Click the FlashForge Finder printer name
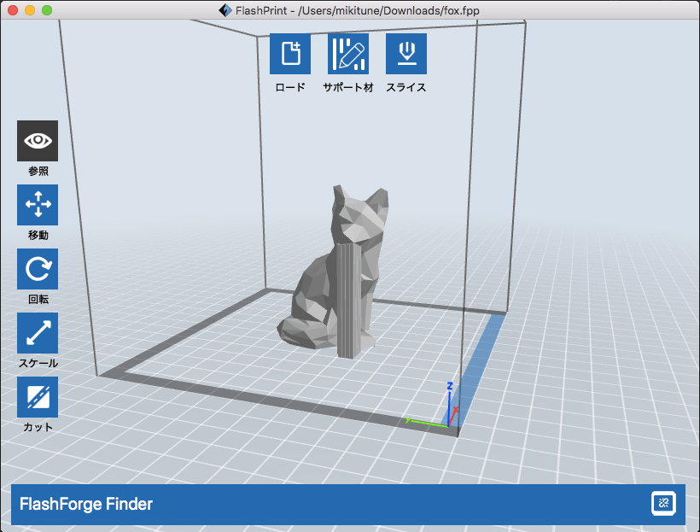The image size is (700, 532). (x=86, y=504)
